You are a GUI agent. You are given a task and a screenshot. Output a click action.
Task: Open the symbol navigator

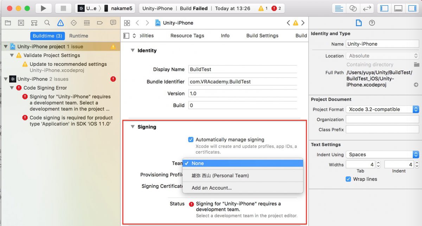click(34, 23)
